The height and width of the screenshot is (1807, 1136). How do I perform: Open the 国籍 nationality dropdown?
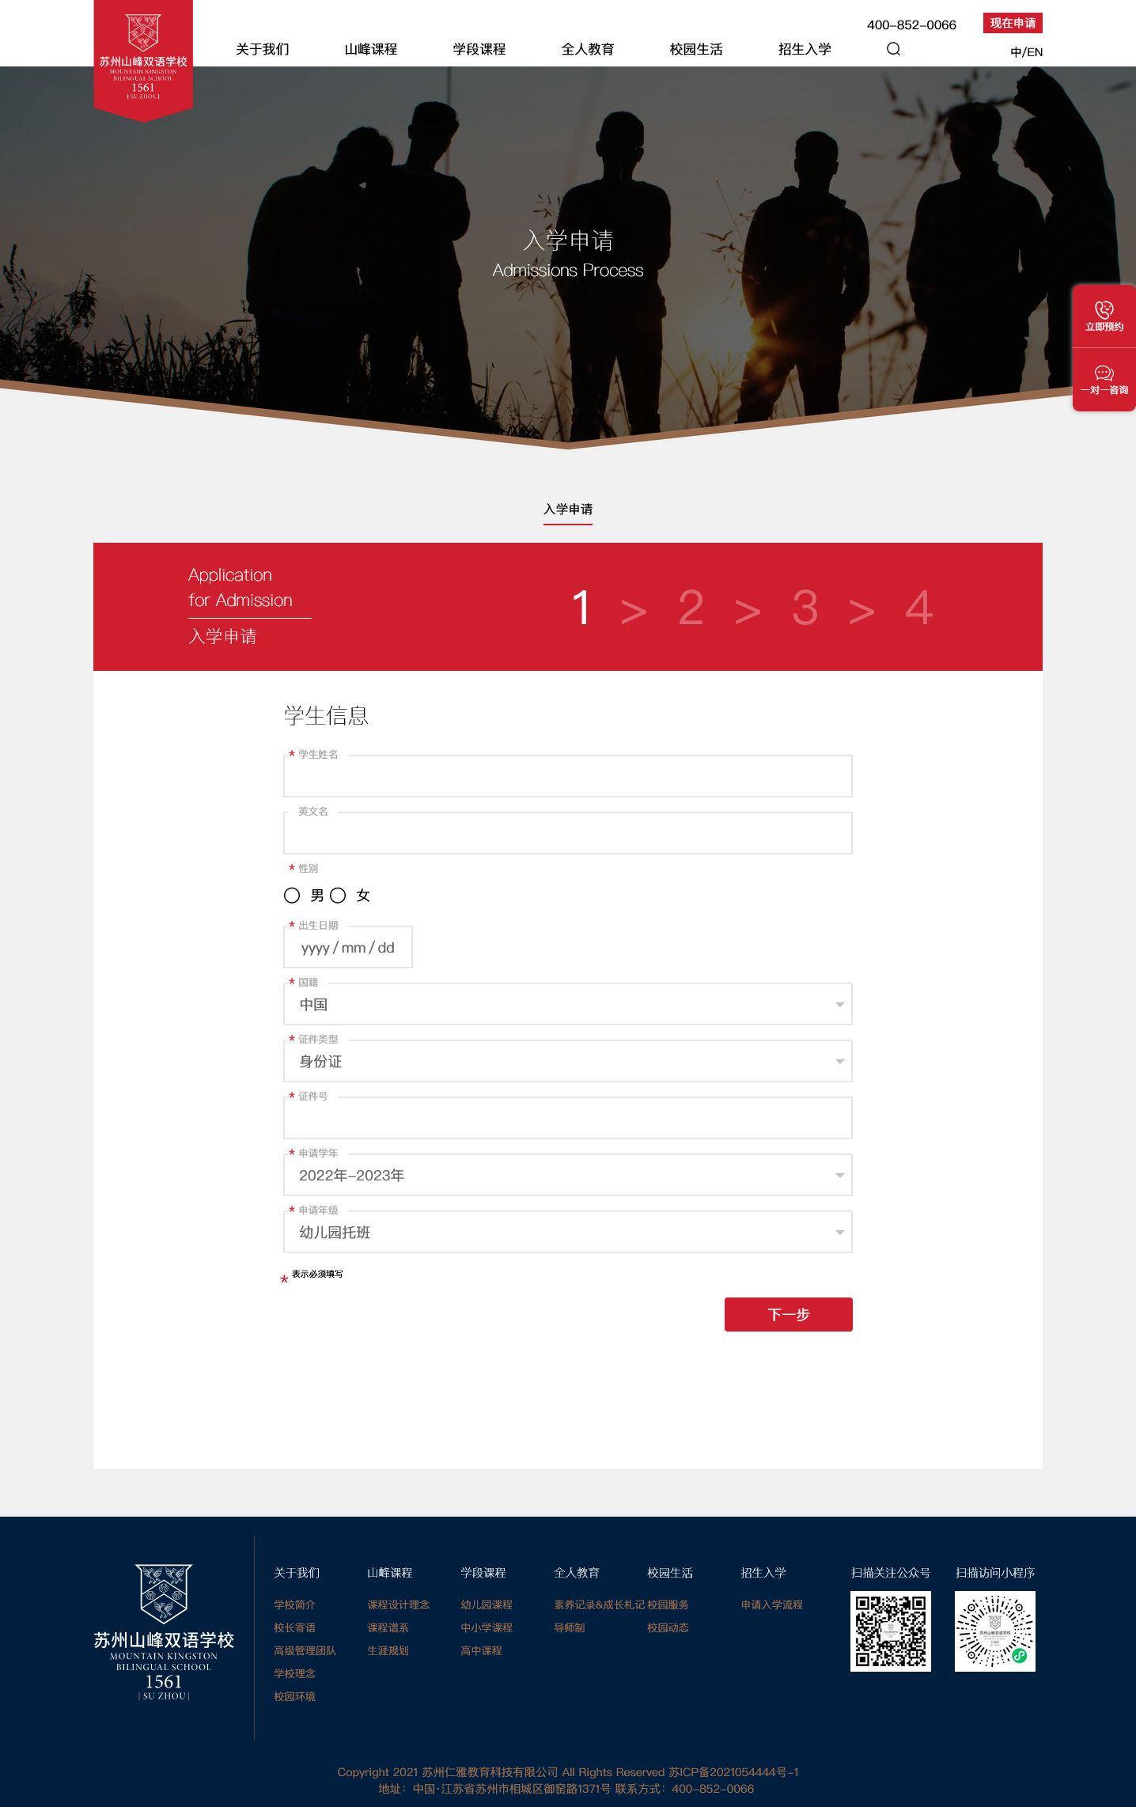click(x=567, y=1004)
